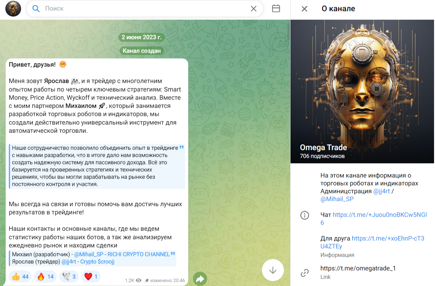Screen dimensions: 435x286
Task: Open @Mihail_SP link in message
Action: (89, 254)
